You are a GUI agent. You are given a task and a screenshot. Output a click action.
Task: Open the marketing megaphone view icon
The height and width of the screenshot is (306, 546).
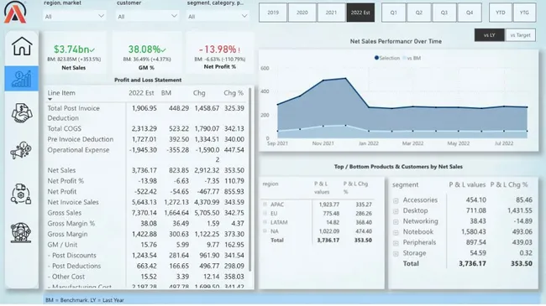coord(21,150)
